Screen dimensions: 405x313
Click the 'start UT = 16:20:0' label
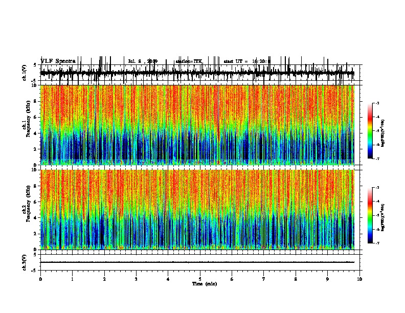247,61
